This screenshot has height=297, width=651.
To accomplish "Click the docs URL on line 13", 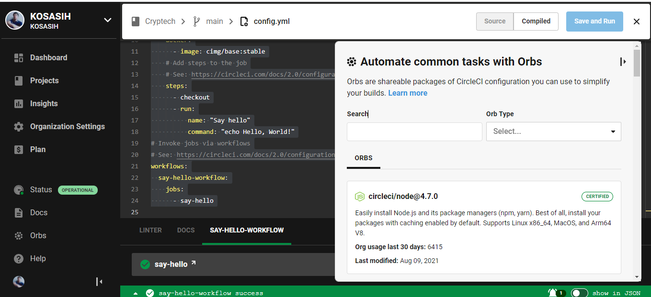I will pos(263,75).
